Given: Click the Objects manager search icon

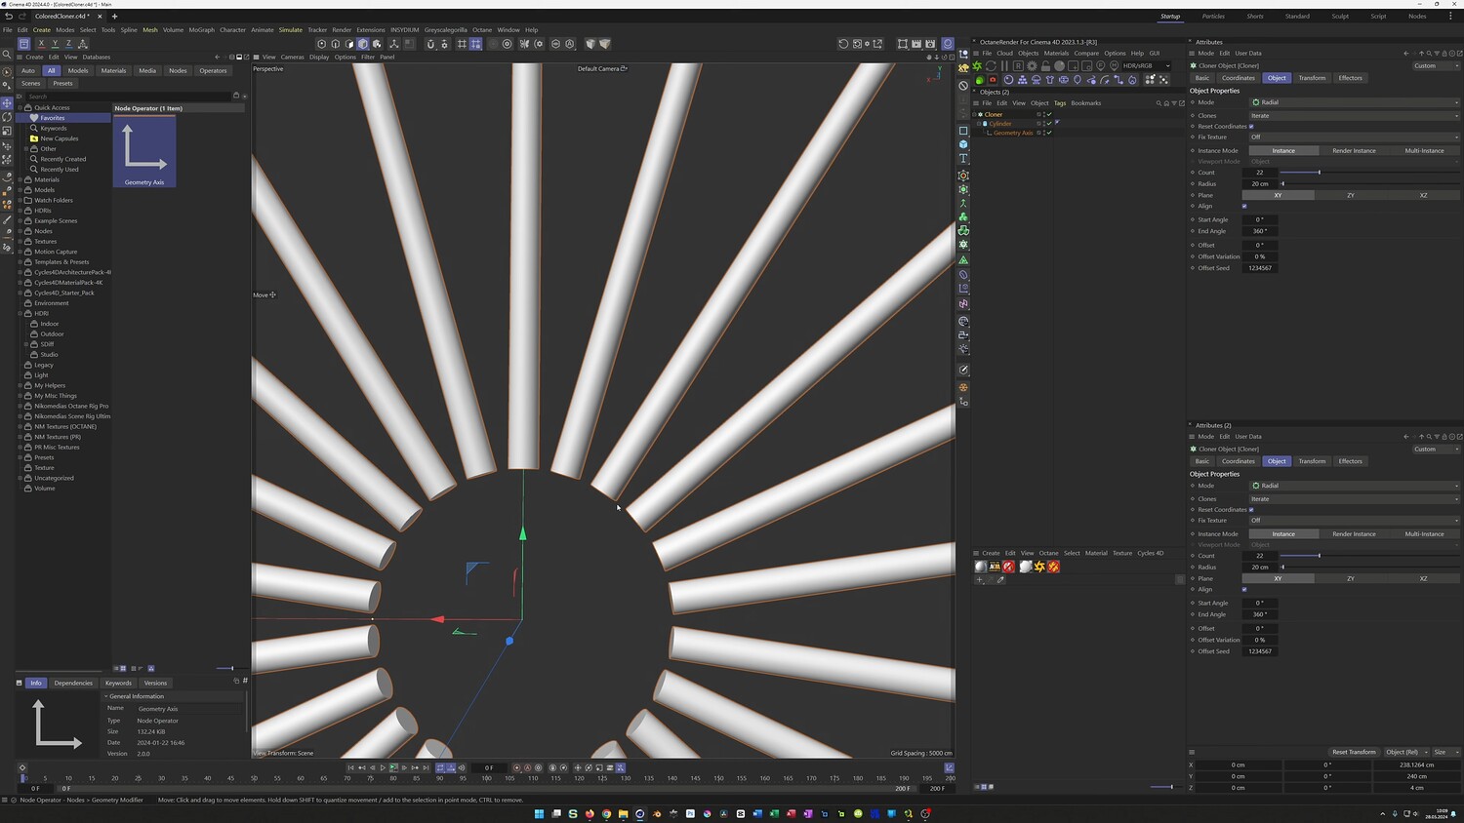Looking at the screenshot, I should [x=1159, y=103].
